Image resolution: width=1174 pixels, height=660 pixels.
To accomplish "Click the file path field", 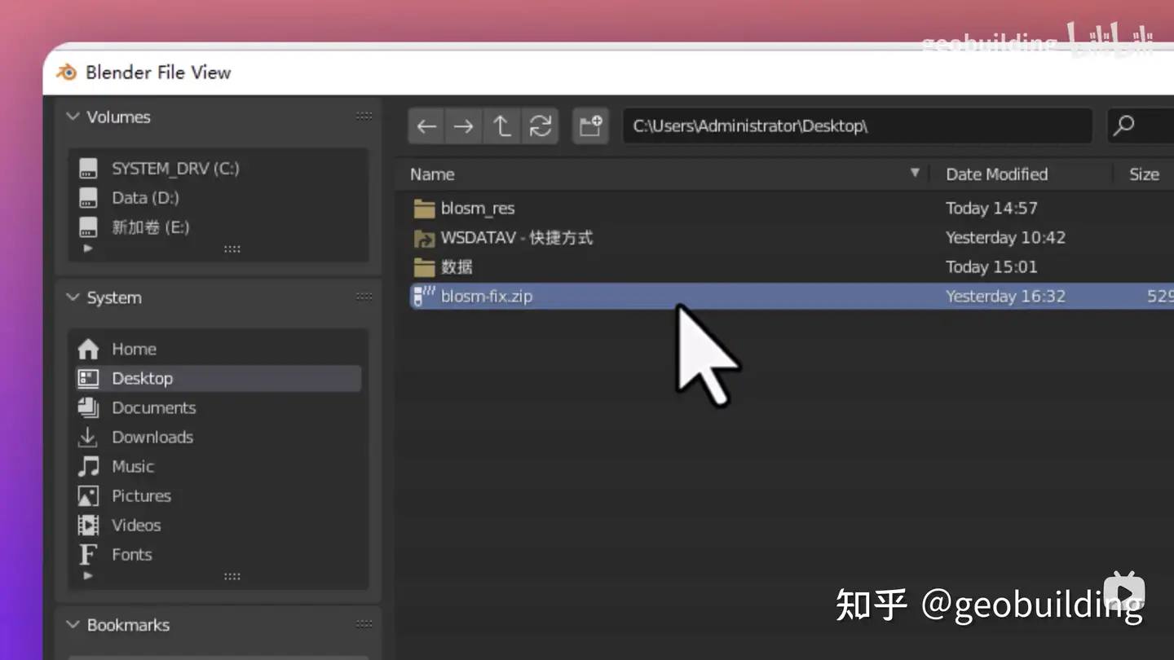I will (x=858, y=126).
